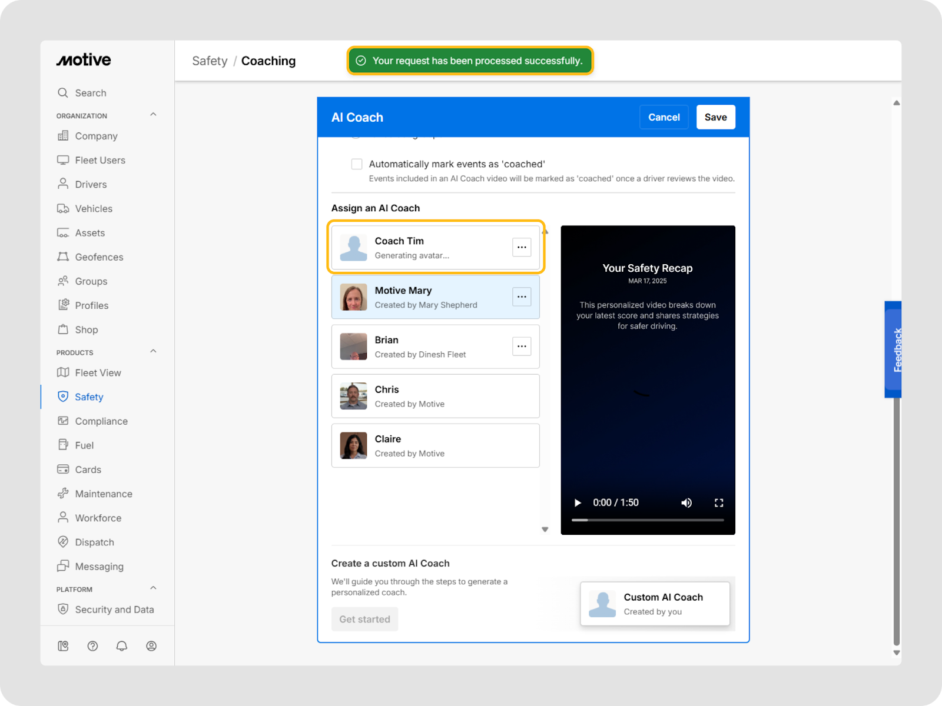This screenshot has height=706, width=942.
Task: Click the notifications bell icon
Action: click(122, 646)
